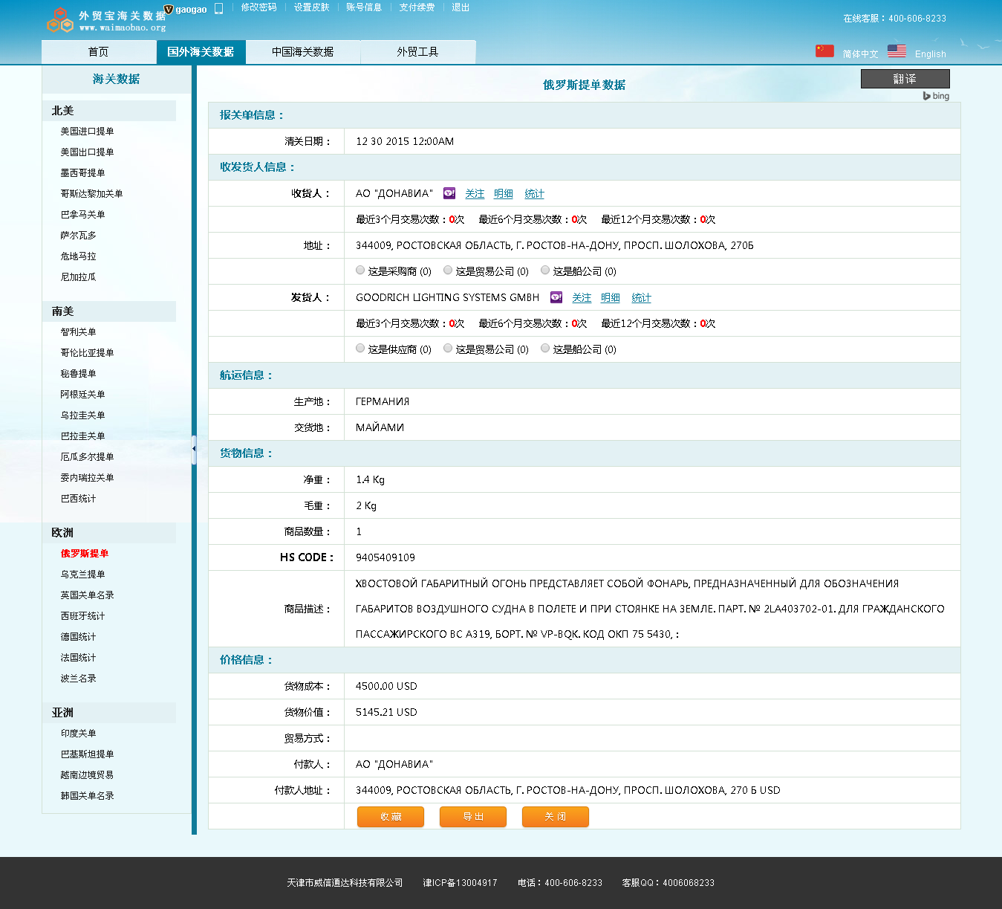Open 哥斯达黎加关单 in sidebar
The width and height of the screenshot is (1002, 909).
(x=91, y=194)
